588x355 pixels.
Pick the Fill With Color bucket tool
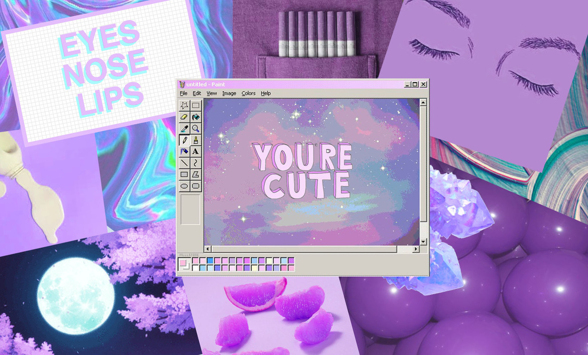[196, 117]
